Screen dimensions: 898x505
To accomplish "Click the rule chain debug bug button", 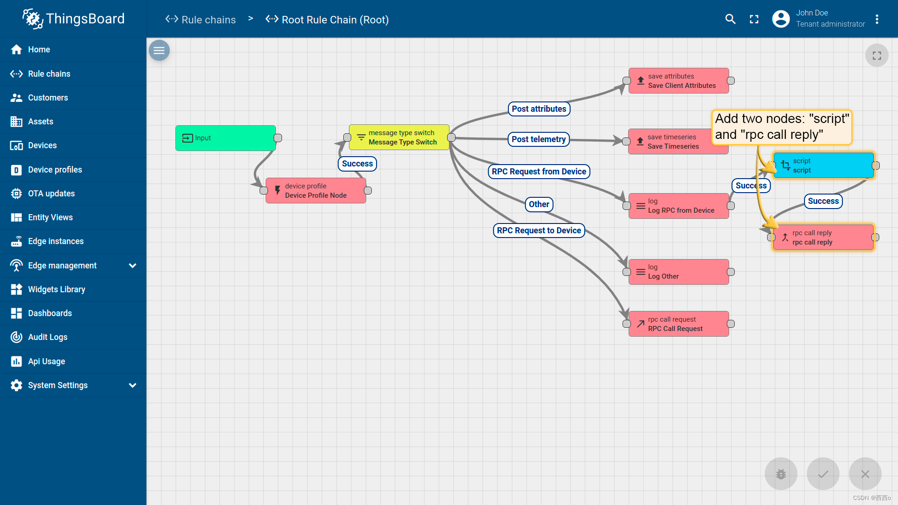I will (781, 474).
